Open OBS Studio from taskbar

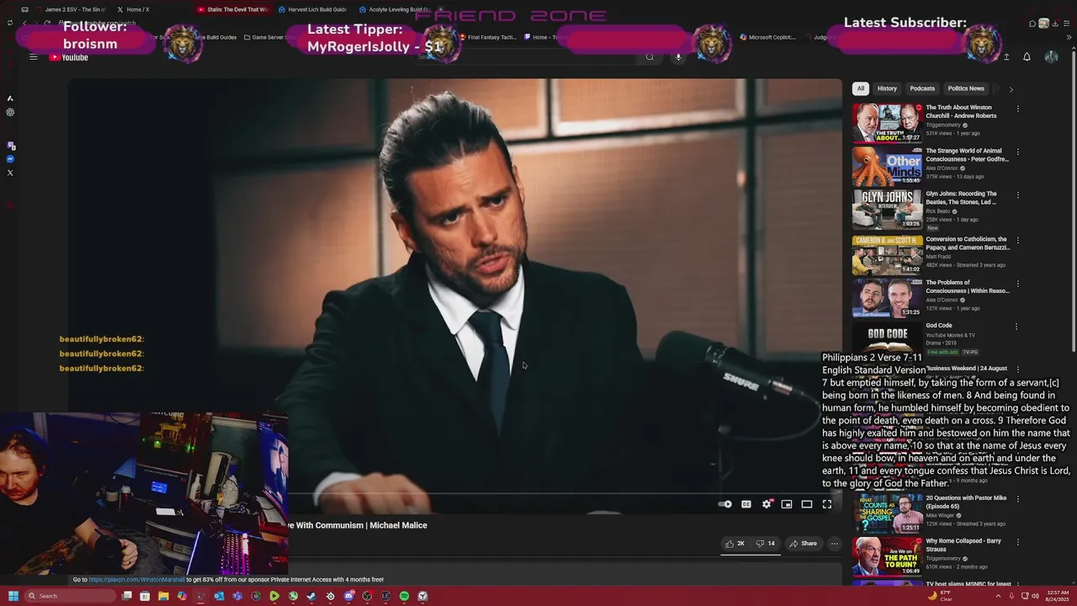click(x=367, y=596)
